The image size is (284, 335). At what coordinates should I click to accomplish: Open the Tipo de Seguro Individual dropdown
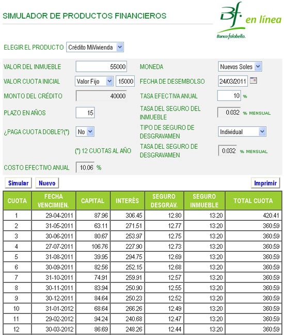click(x=242, y=132)
